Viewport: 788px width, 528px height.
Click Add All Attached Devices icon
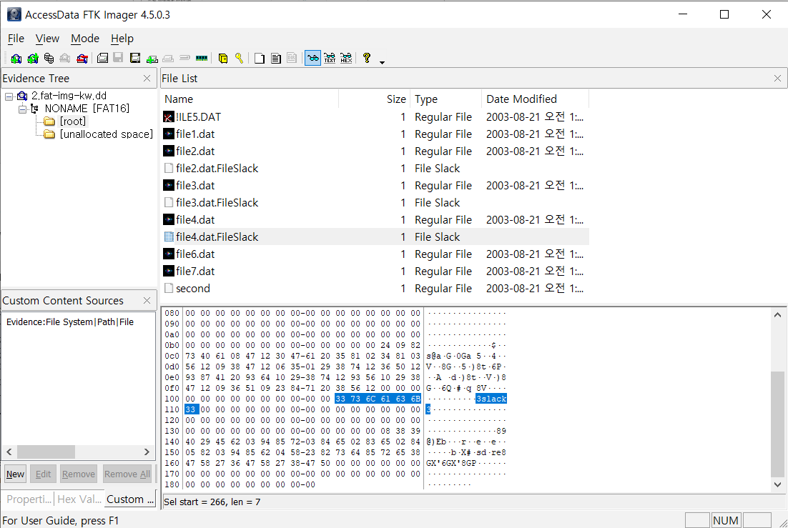[33, 59]
